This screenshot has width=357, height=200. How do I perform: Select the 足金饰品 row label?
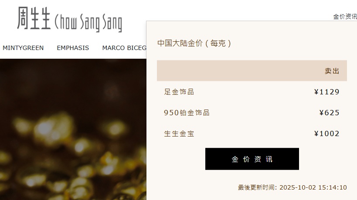179,92
